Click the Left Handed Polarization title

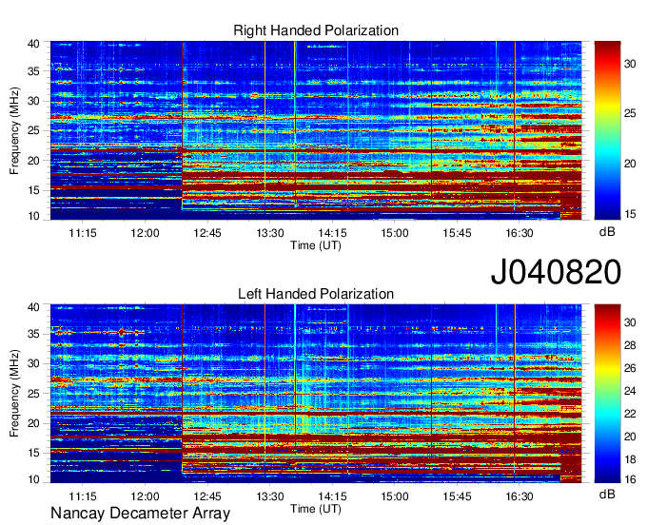click(316, 294)
